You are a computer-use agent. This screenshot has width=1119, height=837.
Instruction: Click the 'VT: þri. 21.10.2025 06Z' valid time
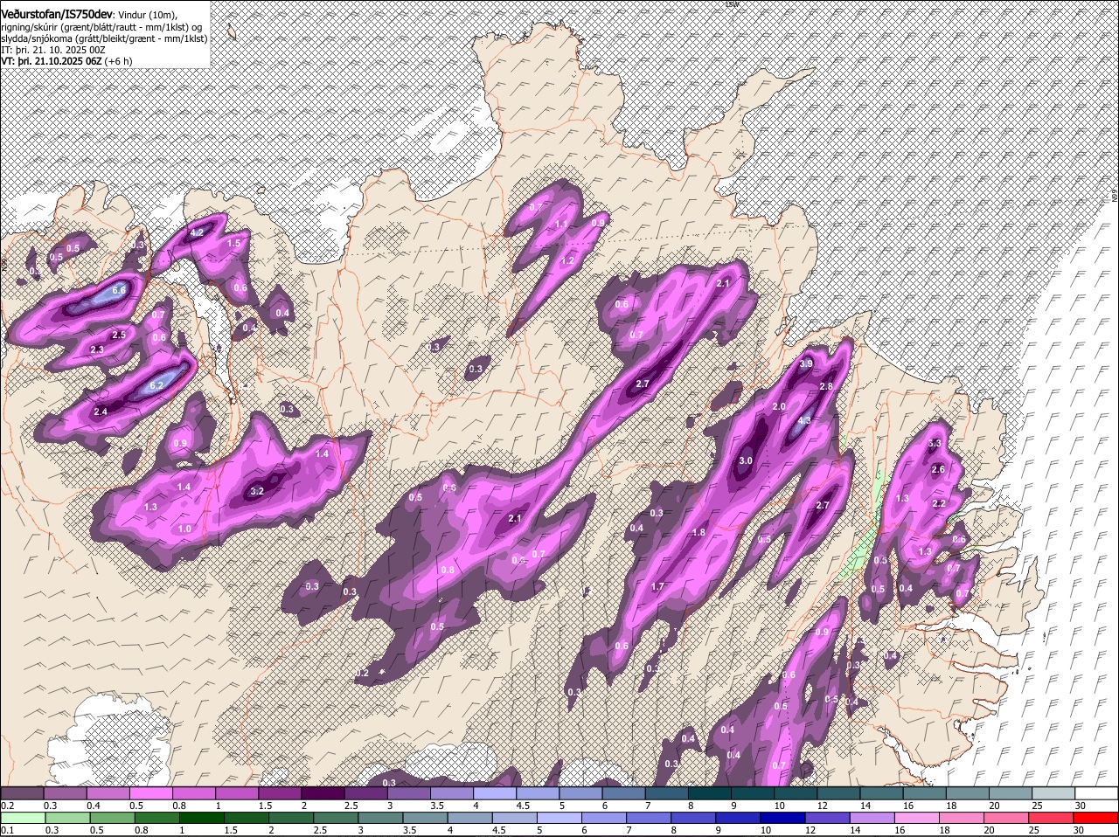pos(52,61)
